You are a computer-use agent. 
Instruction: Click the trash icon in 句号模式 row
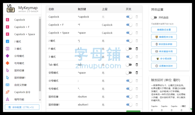[137, 89]
